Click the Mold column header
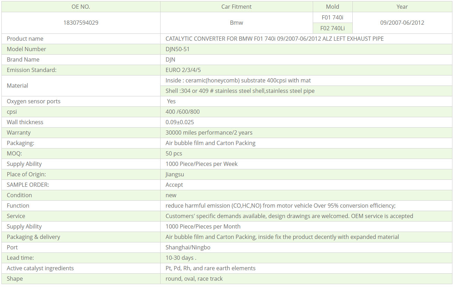 (333, 7)
